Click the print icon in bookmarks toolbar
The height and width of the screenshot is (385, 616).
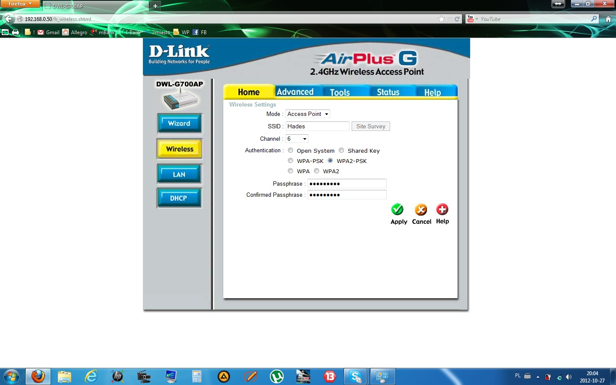tap(15, 32)
